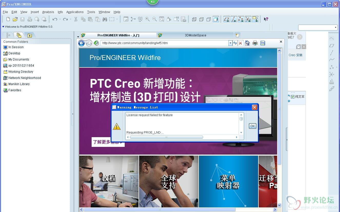This screenshot has height=212, width=340.
Task: Go to browser home page
Action: (x=247, y=43)
